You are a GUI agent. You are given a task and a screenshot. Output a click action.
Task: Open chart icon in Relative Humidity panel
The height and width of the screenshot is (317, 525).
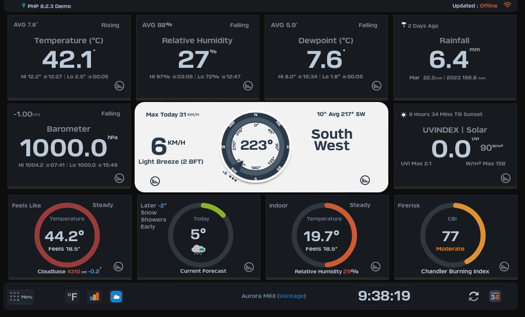click(248, 86)
